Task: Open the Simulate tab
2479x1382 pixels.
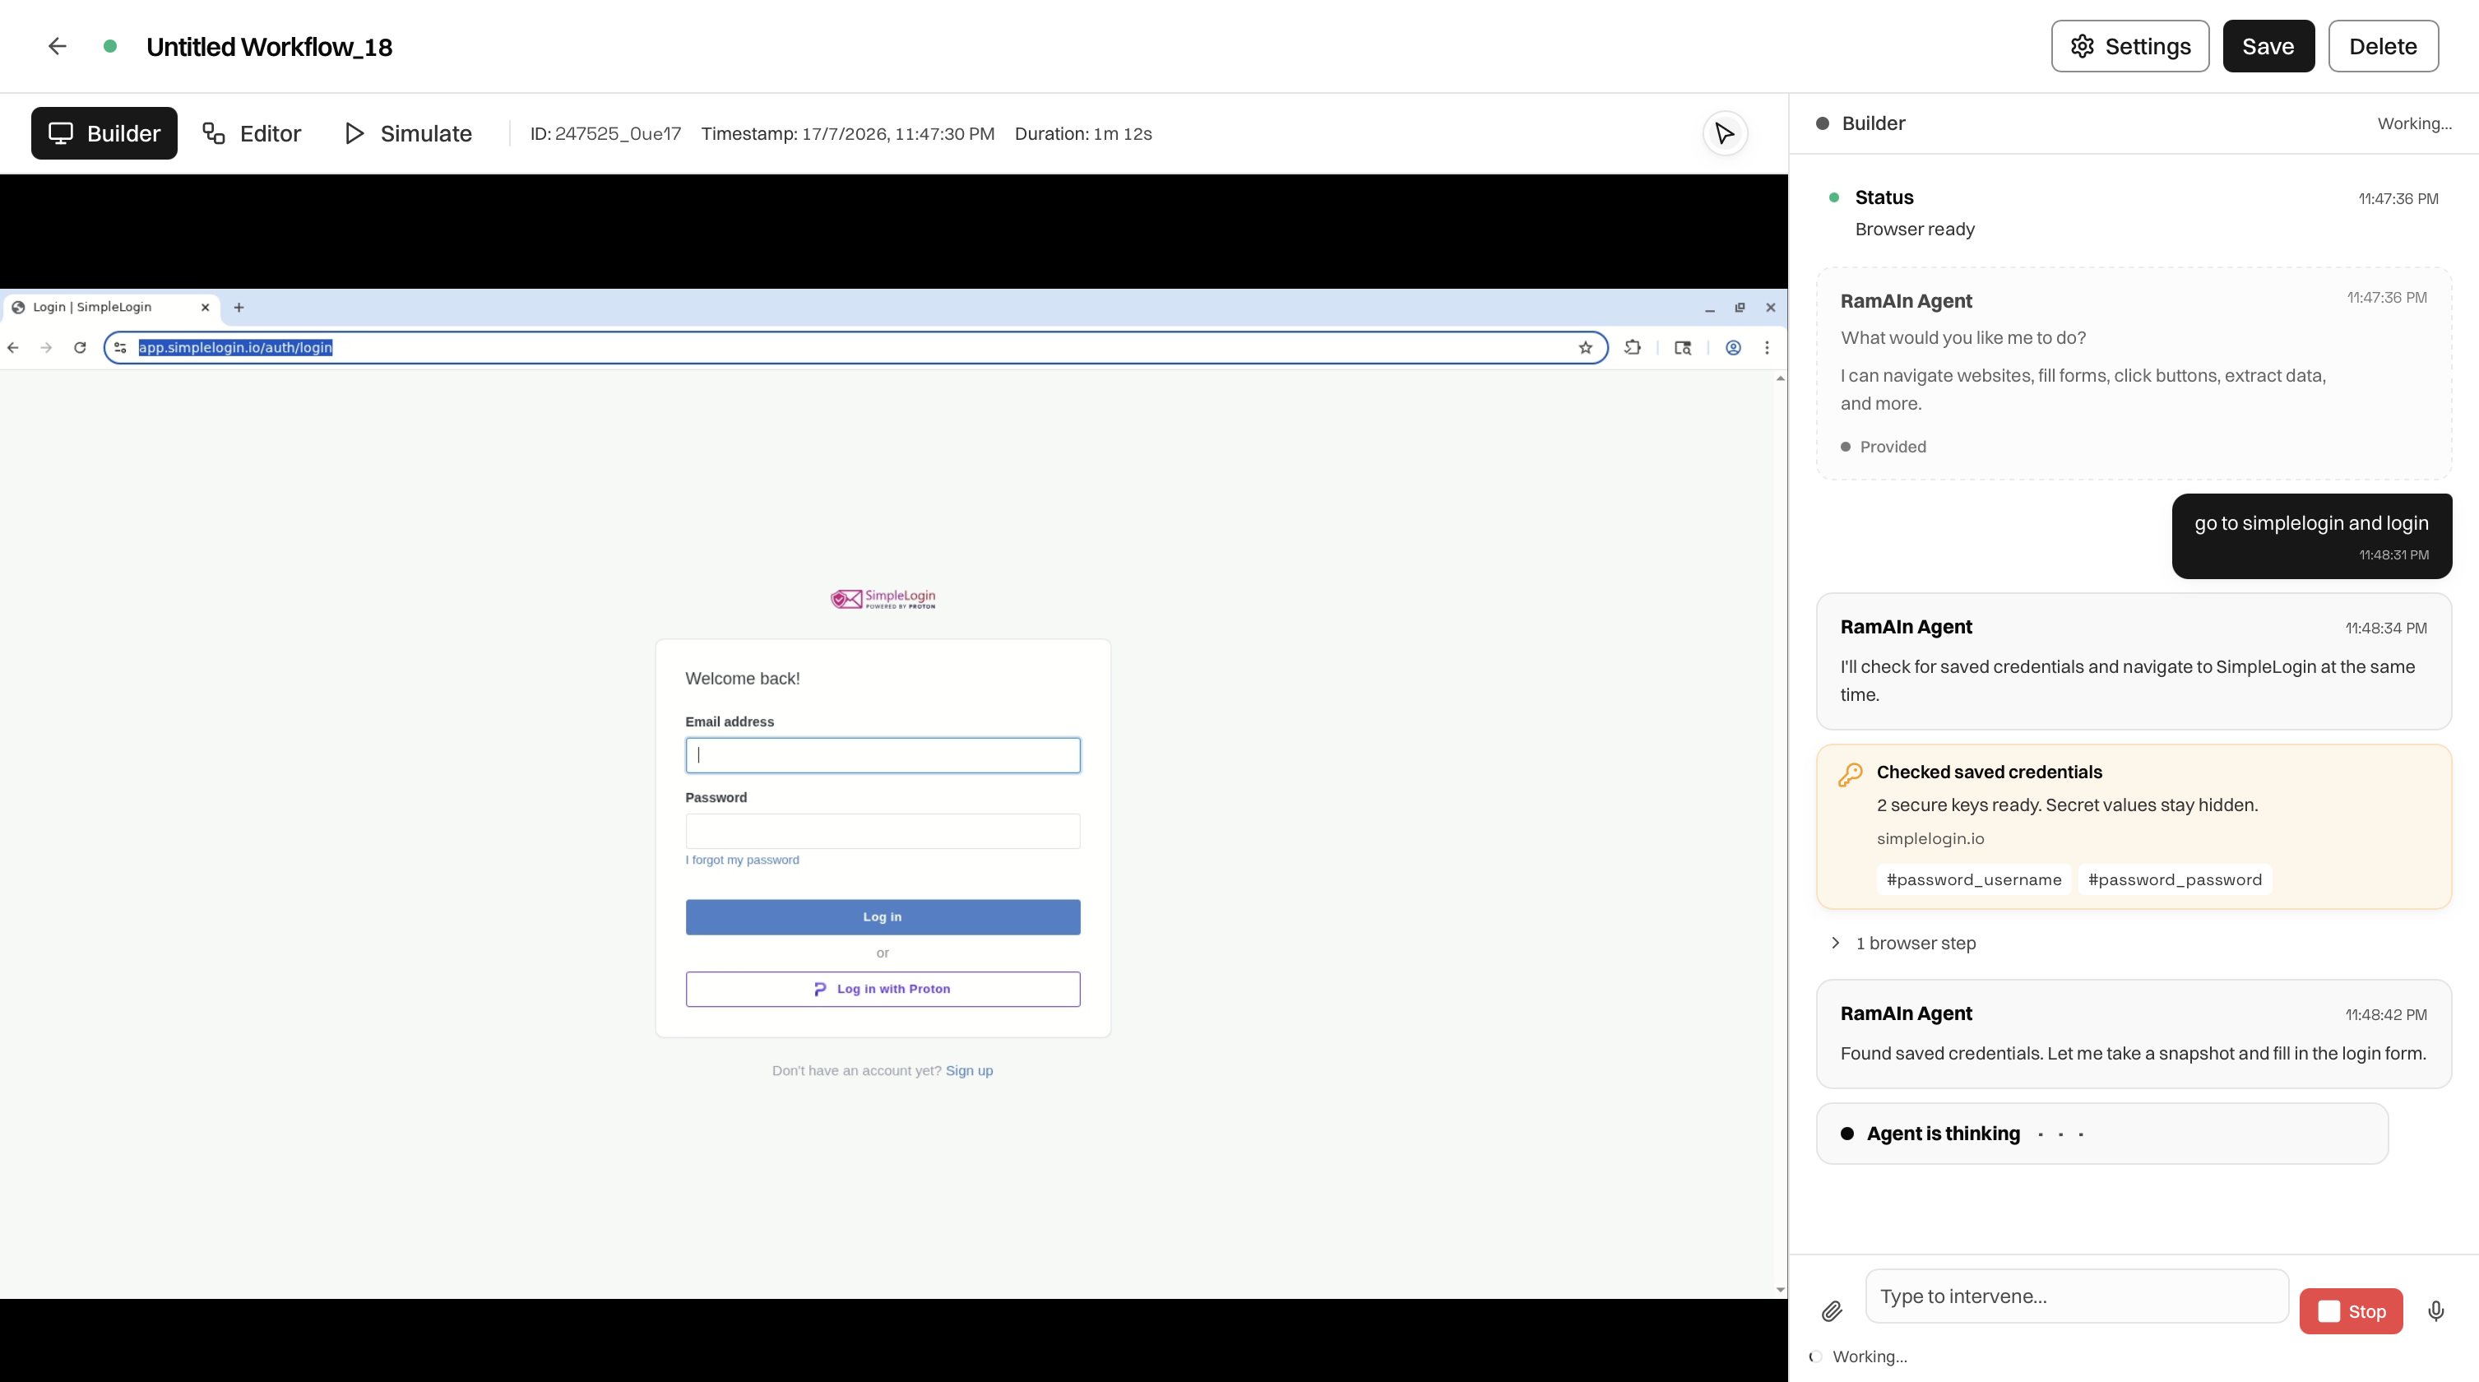Action: [408, 132]
